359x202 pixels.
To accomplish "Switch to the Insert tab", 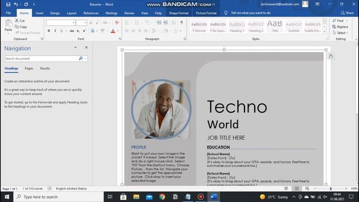I will [x=39, y=13].
